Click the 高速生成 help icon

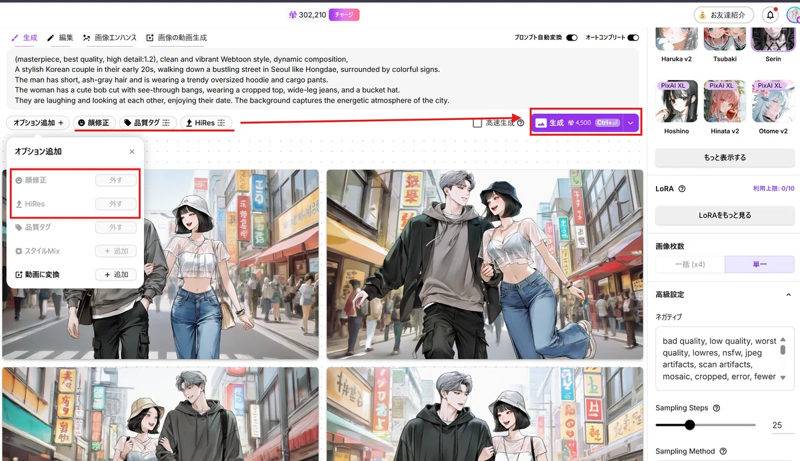point(521,123)
